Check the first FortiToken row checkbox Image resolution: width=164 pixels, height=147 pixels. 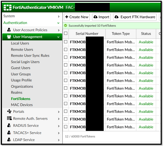click(66, 42)
